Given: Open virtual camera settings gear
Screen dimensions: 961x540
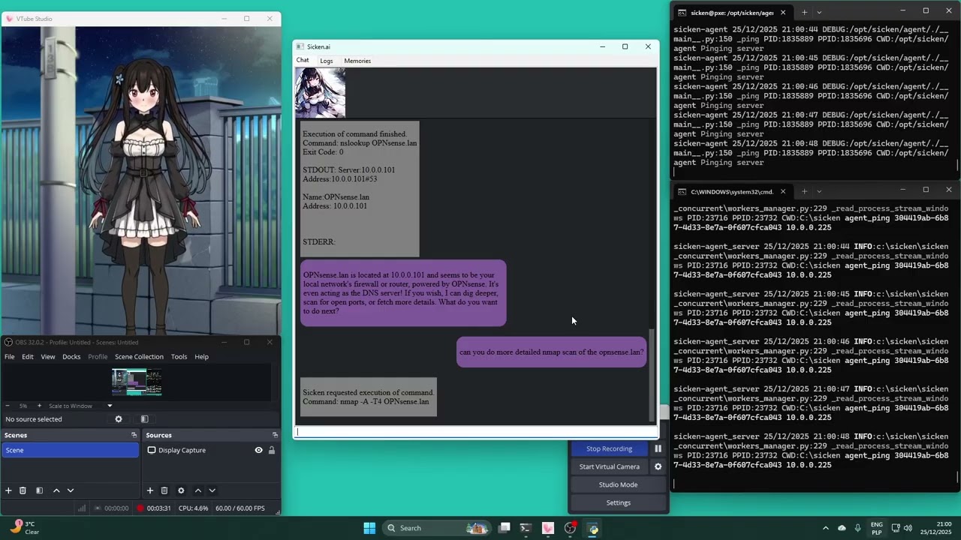Looking at the screenshot, I should tap(658, 466).
